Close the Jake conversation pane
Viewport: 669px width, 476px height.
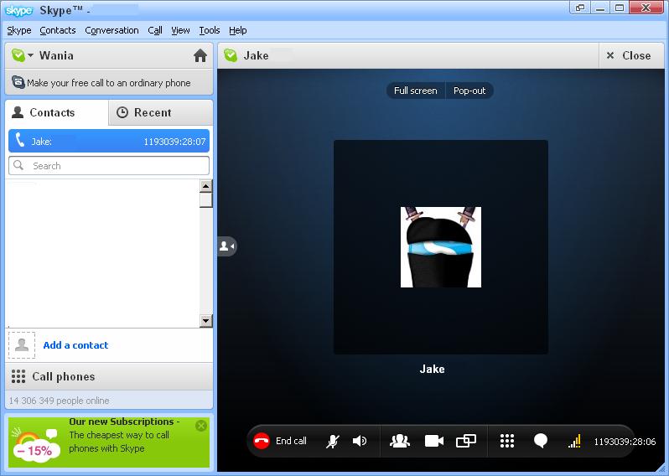point(629,55)
